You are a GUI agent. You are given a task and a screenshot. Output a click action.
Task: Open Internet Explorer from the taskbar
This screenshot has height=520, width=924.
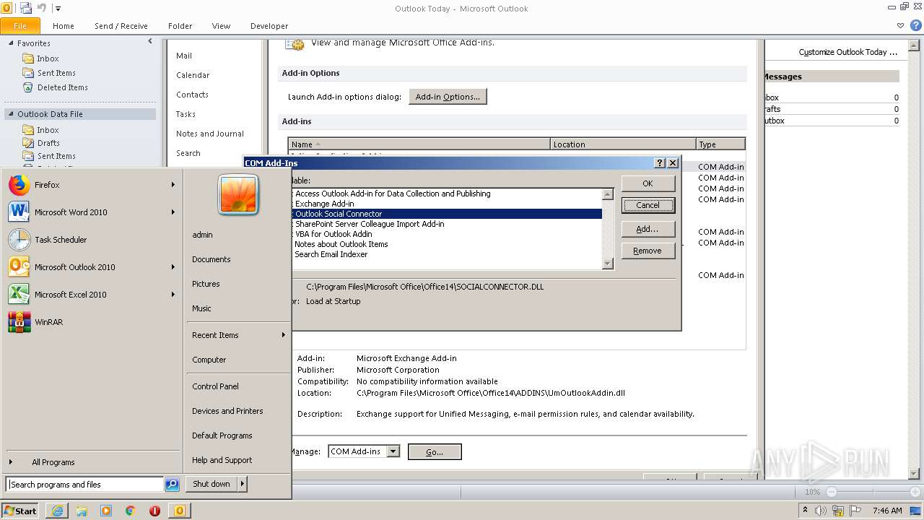point(57,511)
